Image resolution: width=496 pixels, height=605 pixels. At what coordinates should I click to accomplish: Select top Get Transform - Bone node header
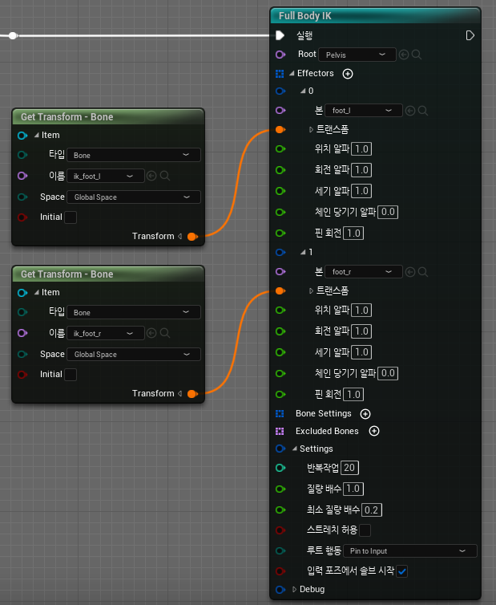pyautogui.click(x=108, y=117)
